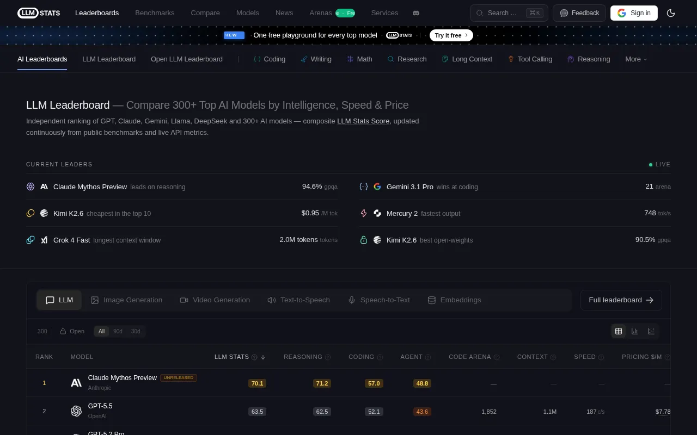
Task: Click info icon beside CODE ARENA column
Action: [496, 357]
